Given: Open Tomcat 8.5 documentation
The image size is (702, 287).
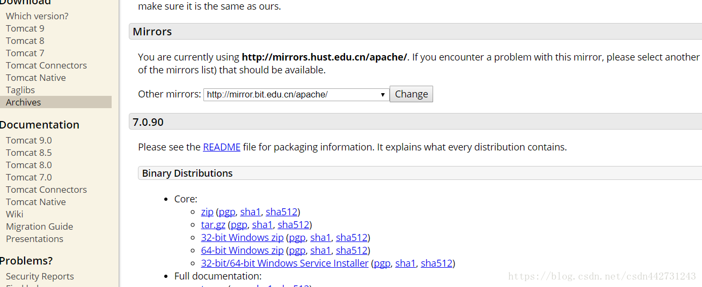Looking at the screenshot, I should point(29,153).
